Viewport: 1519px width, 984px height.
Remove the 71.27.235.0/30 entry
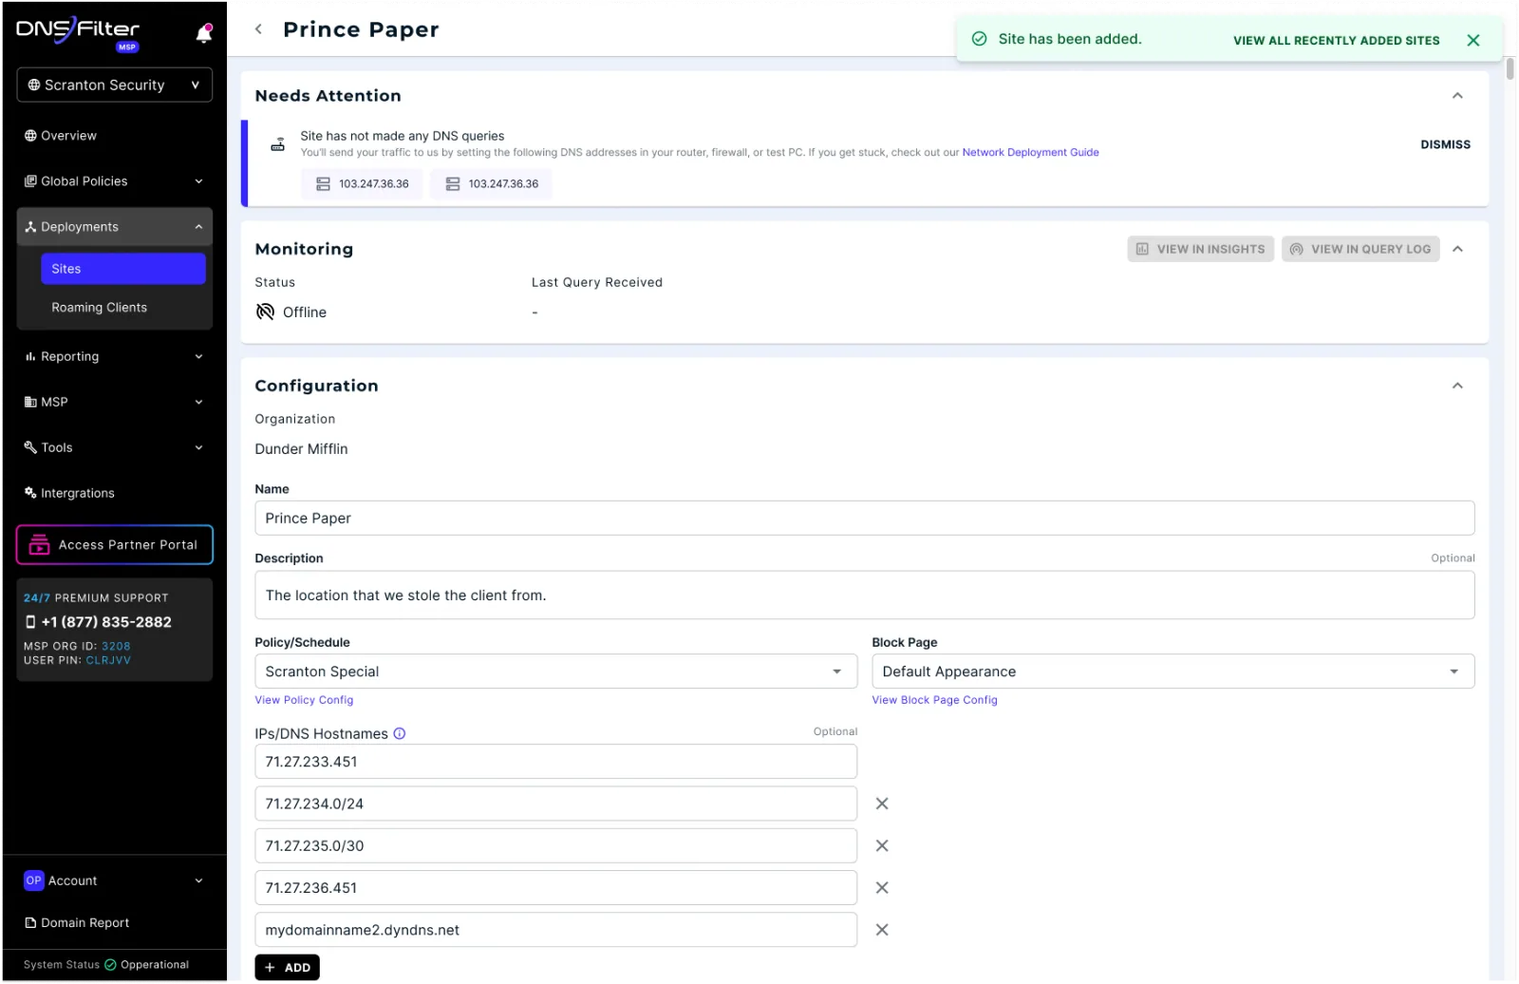pos(882,846)
